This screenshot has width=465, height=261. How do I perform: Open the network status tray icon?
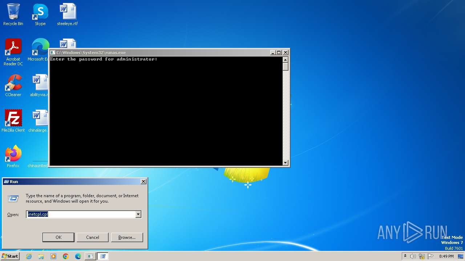(x=422, y=256)
